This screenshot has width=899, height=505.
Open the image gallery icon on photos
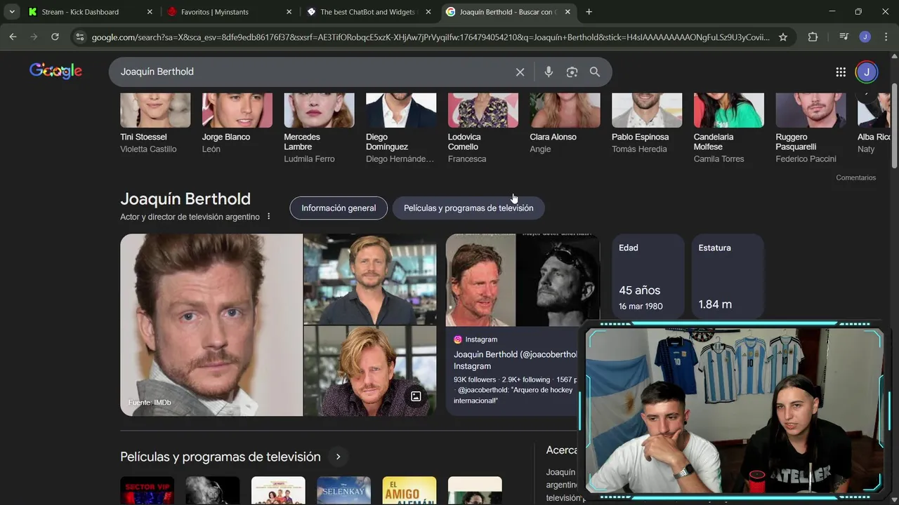[x=416, y=396]
